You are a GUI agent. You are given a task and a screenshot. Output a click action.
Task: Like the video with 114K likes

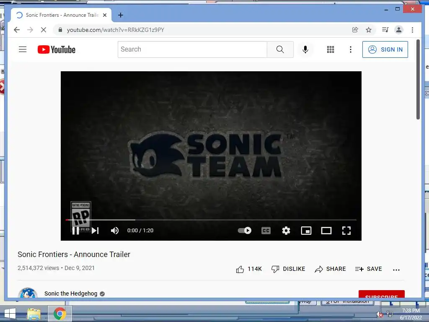click(249, 269)
